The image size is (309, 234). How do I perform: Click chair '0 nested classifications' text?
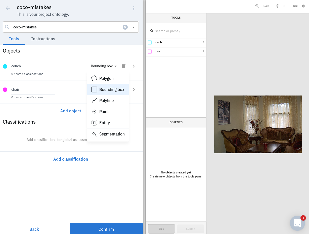tap(27, 97)
